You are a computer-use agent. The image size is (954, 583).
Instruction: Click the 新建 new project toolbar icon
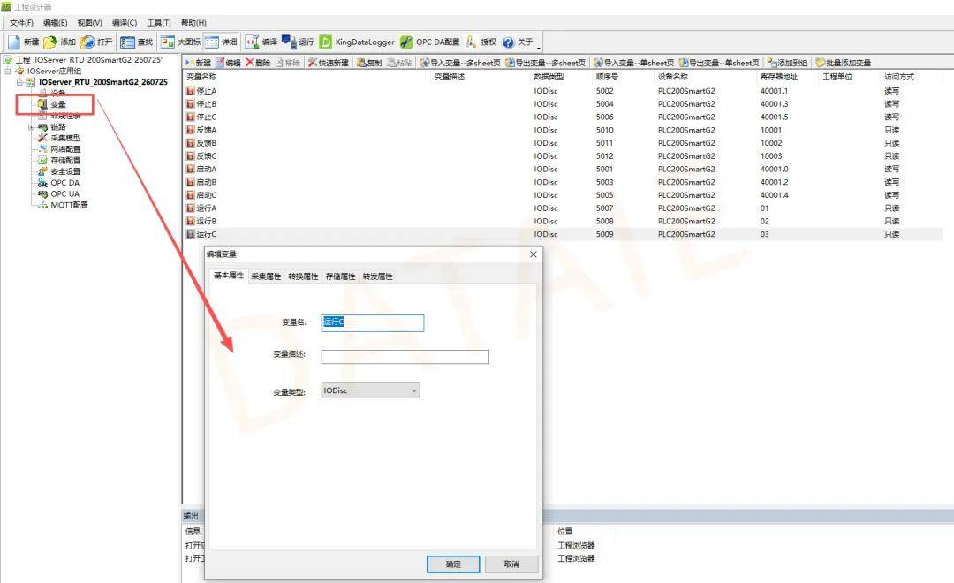[14, 42]
